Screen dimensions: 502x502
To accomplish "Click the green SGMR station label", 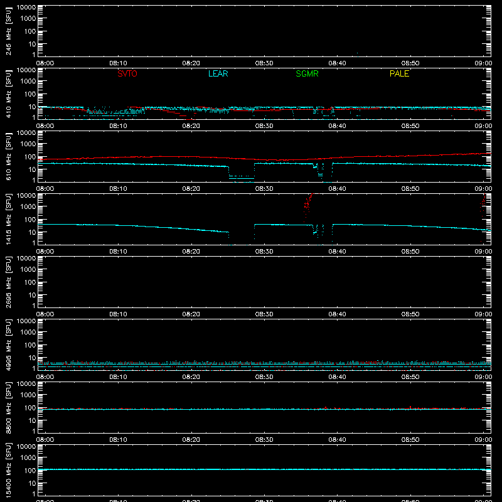I will click(x=307, y=73).
